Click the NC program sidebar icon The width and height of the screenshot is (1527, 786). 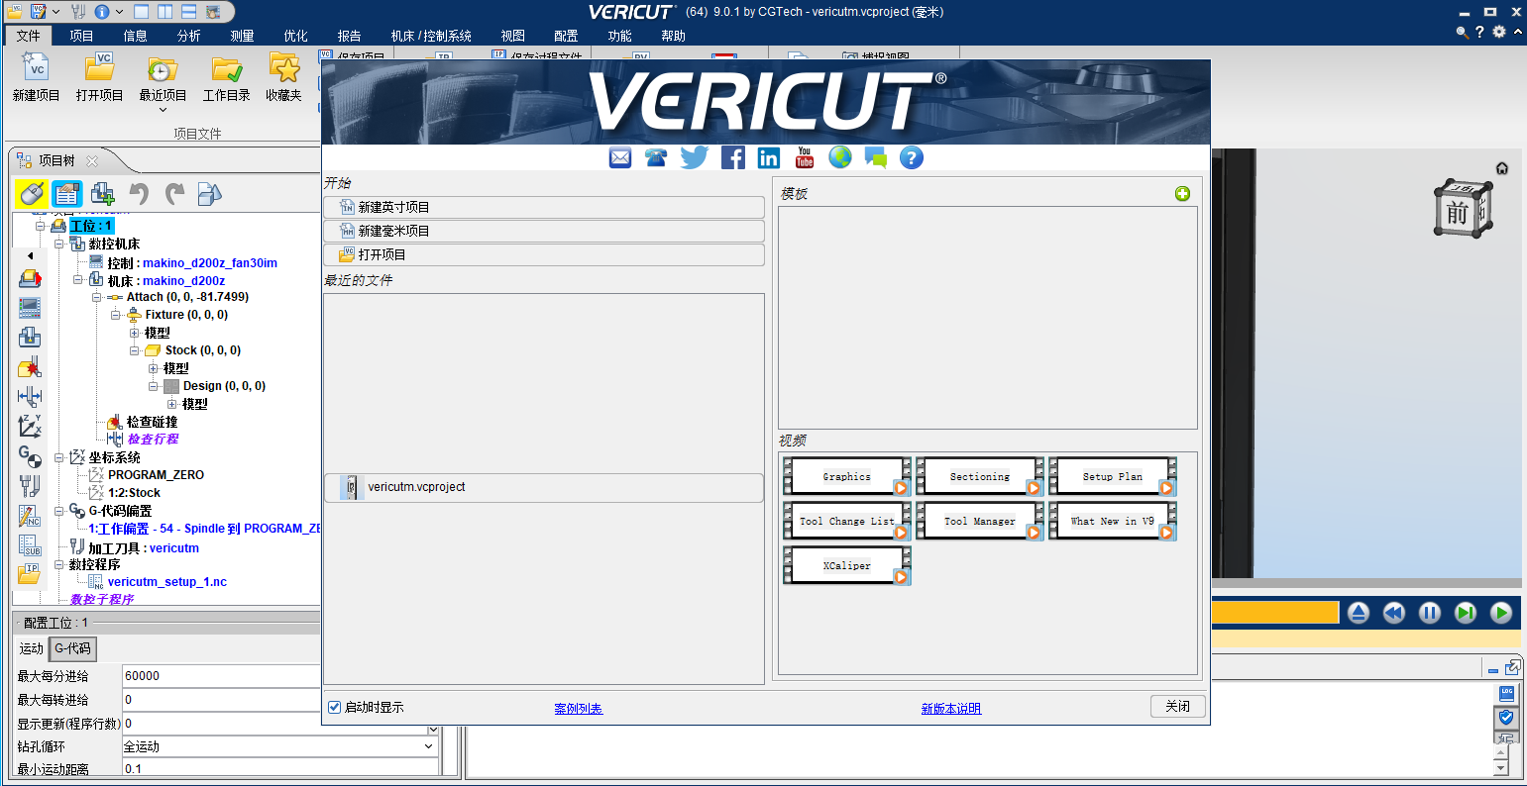(x=30, y=516)
